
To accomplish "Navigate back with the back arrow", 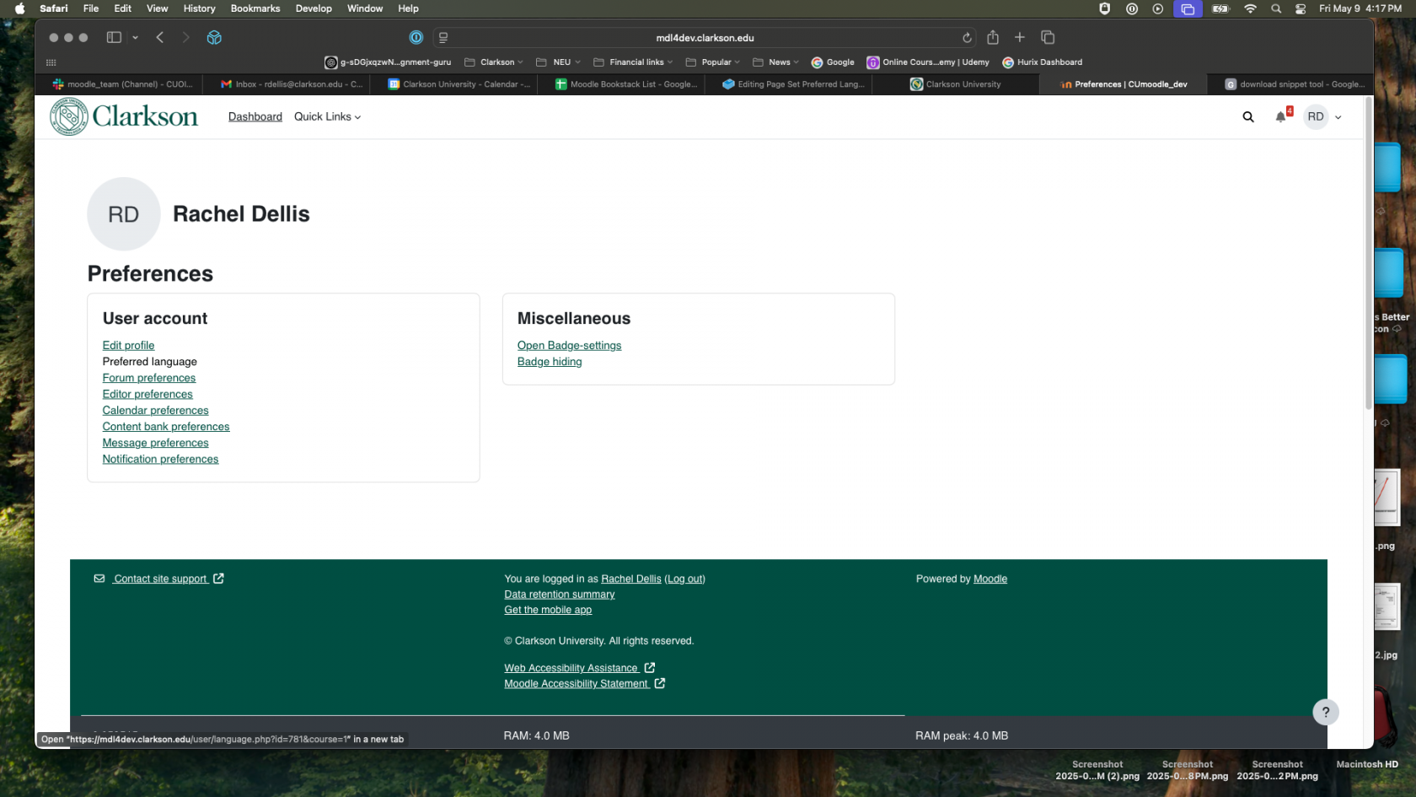I will 160,37.
